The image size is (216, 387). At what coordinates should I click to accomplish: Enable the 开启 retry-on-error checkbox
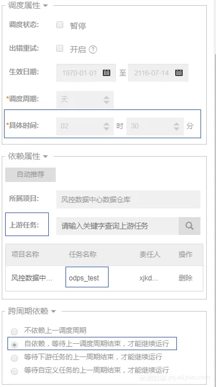click(x=60, y=48)
